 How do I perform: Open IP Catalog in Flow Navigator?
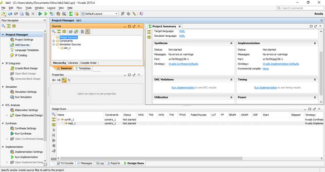tap(21, 55)
